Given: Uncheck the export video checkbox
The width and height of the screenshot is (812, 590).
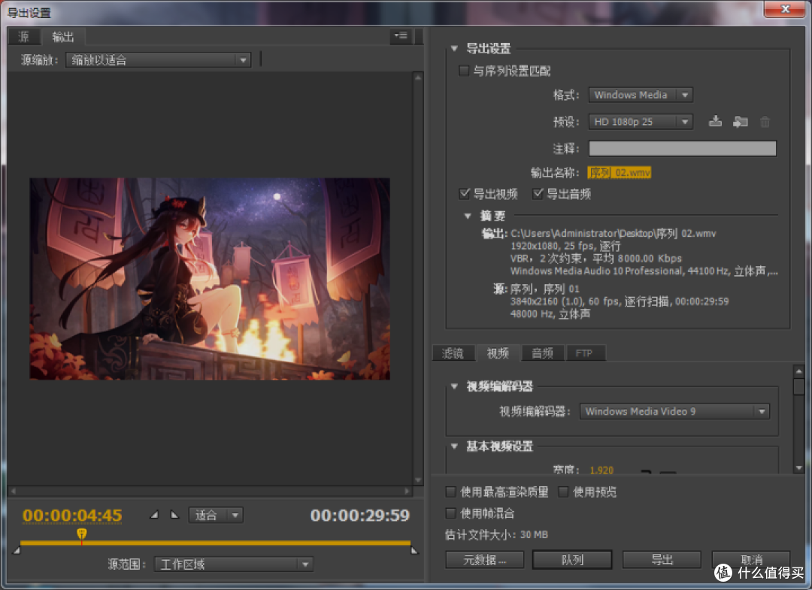Looking at the screenshot, I should (465, 194).
